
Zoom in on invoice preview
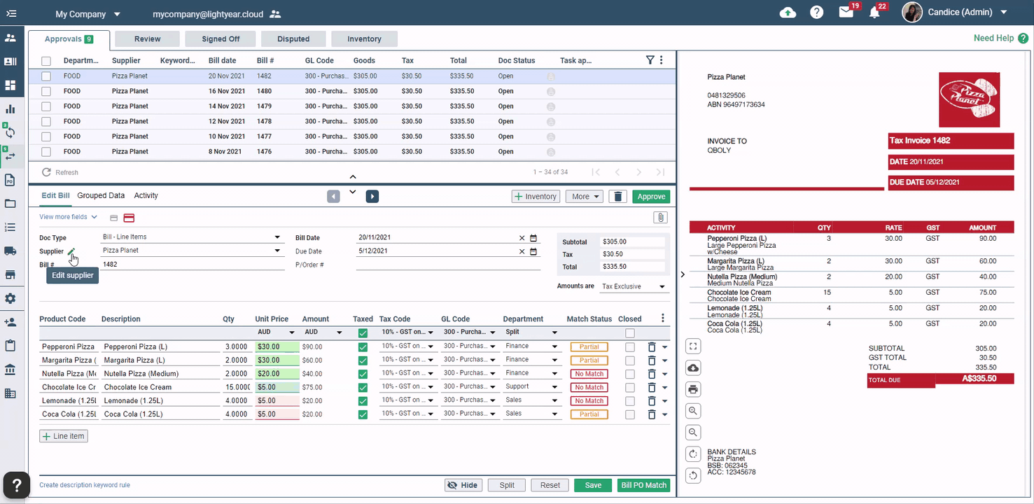693,411
